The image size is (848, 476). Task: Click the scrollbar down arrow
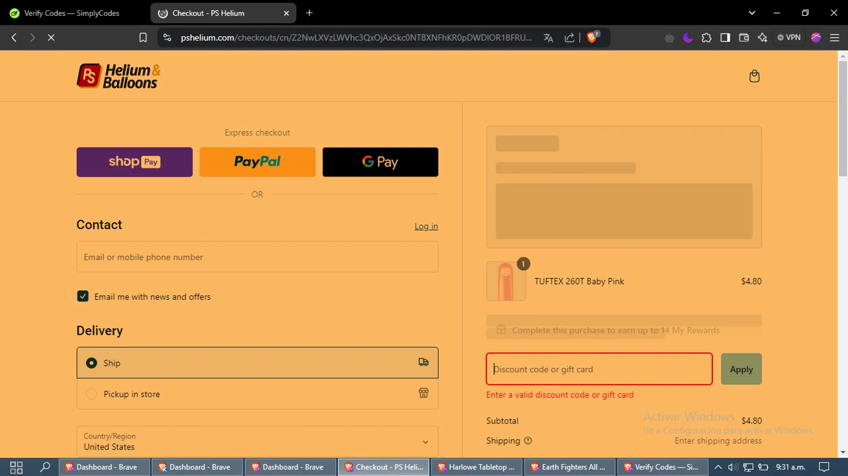click(843, 452)
